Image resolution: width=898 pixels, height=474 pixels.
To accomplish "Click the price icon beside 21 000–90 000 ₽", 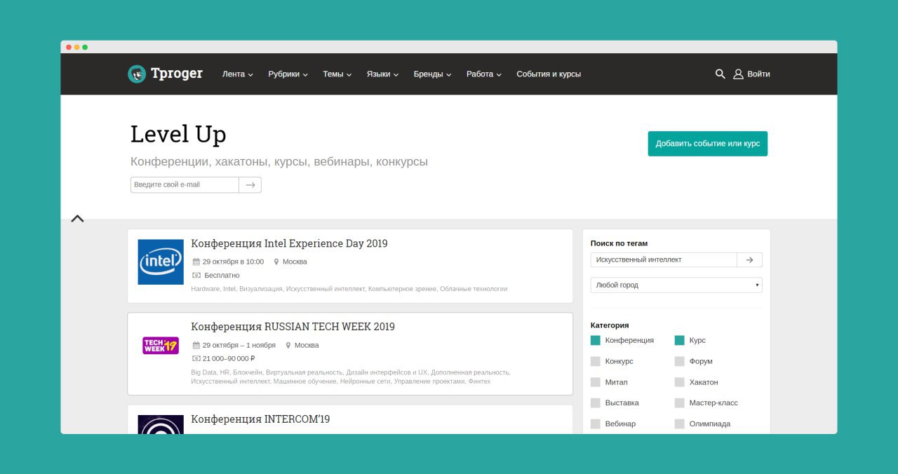I will (x=196, y=358).
